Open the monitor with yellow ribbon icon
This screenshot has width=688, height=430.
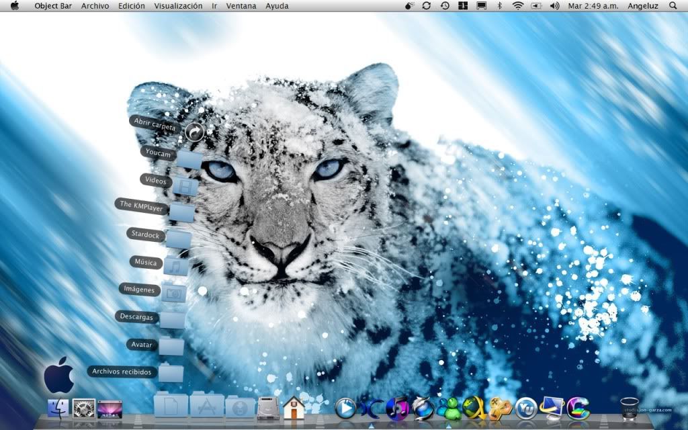pyautogui.click(x=552, y=408)
